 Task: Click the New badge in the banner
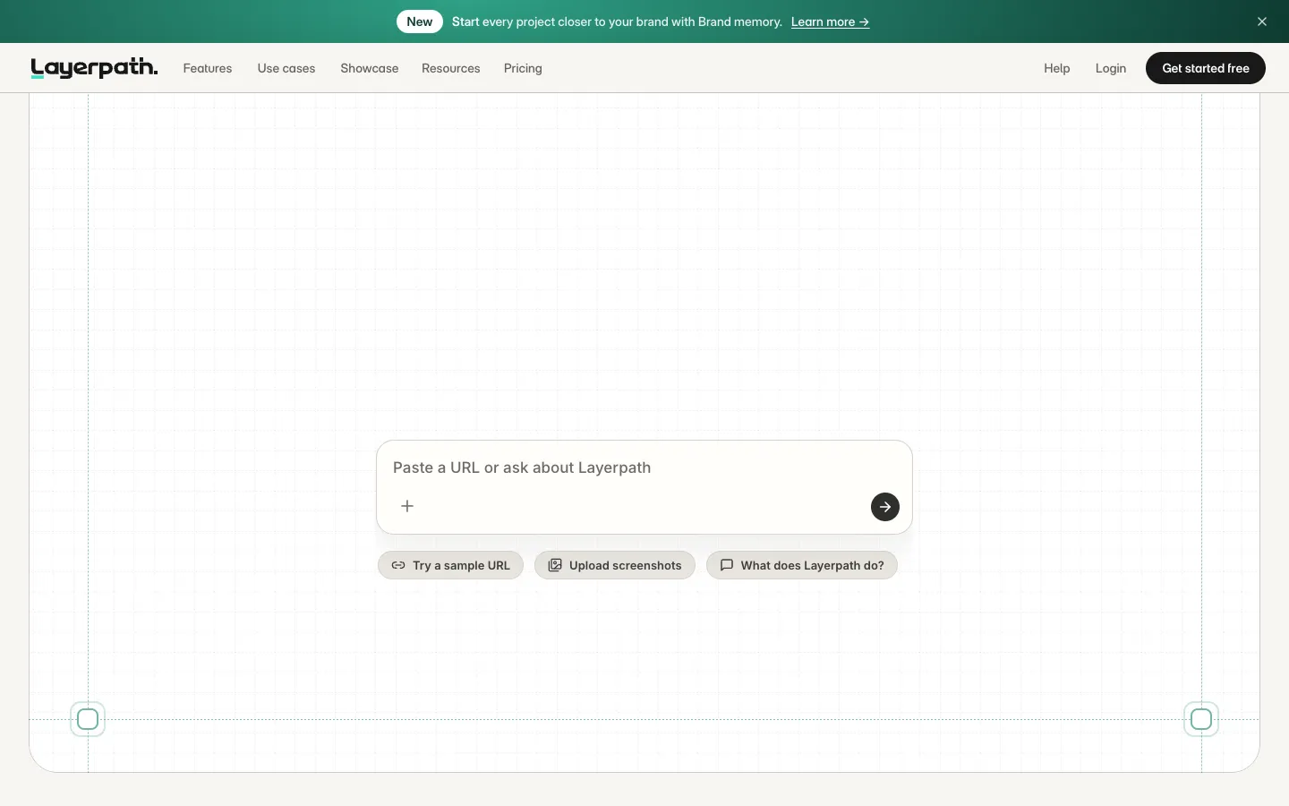pyautogui.click(x=420, y=21)
